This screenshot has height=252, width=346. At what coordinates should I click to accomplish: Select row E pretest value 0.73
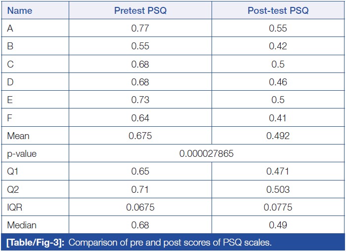click(140, 100)
